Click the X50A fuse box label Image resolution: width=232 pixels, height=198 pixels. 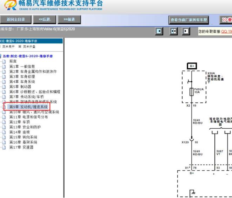215,77
